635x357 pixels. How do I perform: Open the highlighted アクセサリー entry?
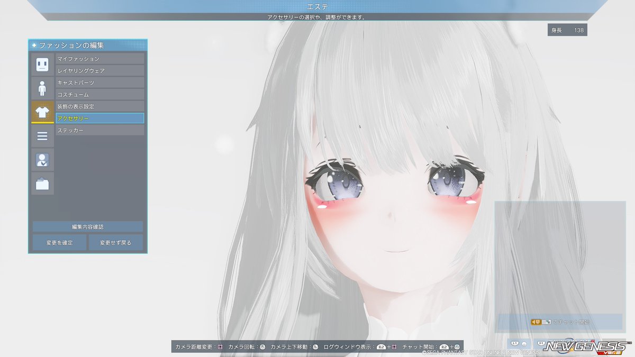[100, 118]
